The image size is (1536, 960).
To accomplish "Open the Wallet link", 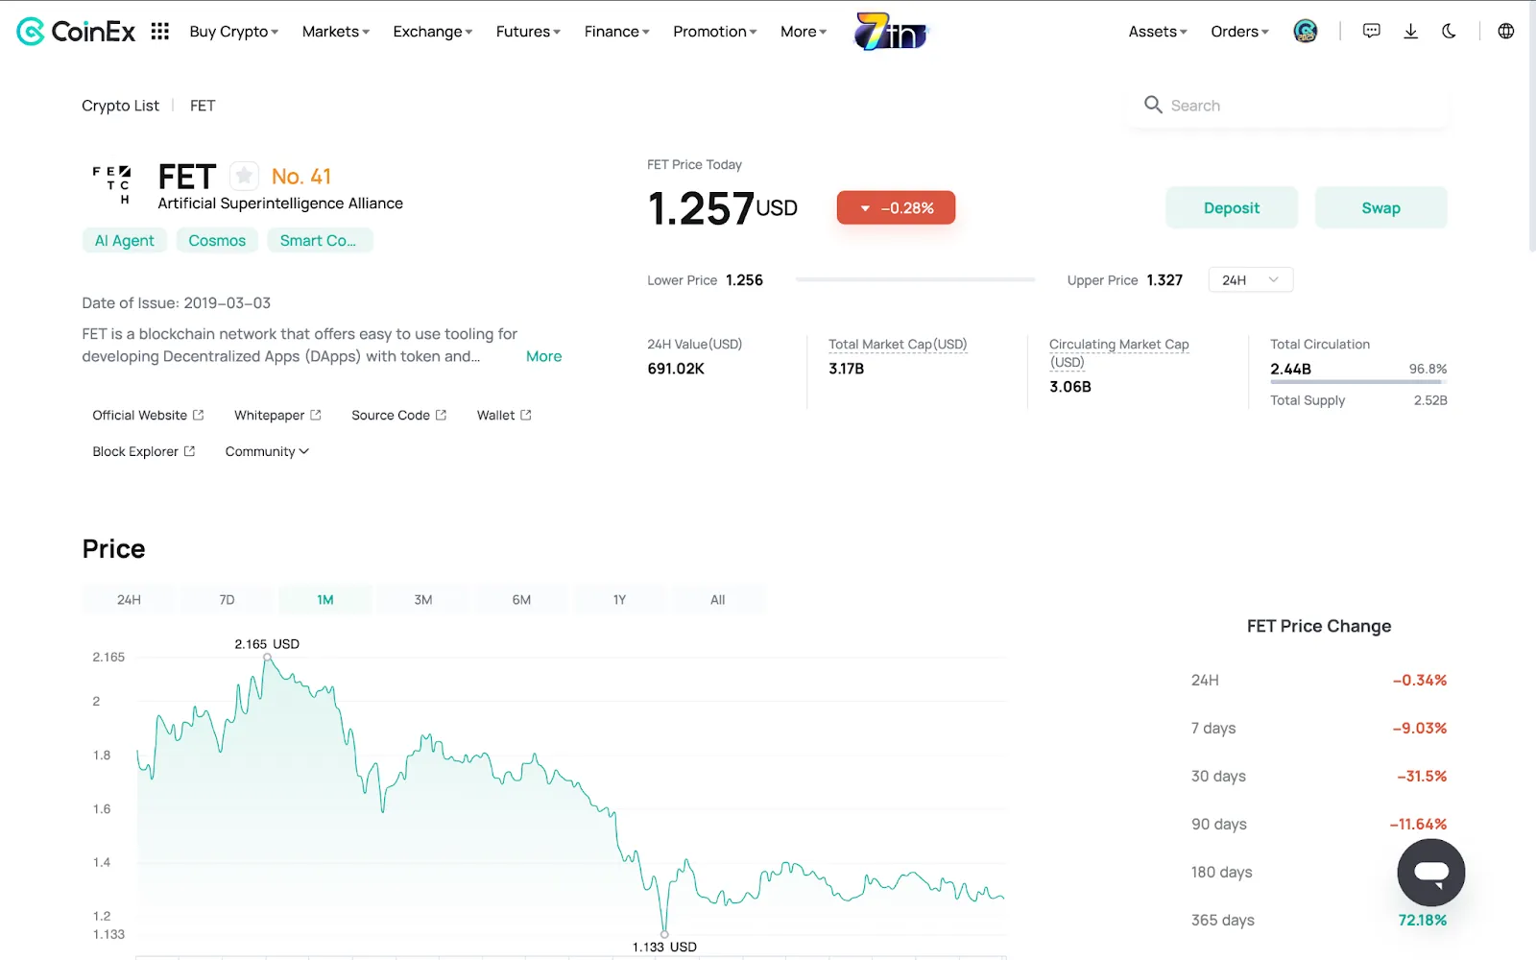I will click(504, 415).
